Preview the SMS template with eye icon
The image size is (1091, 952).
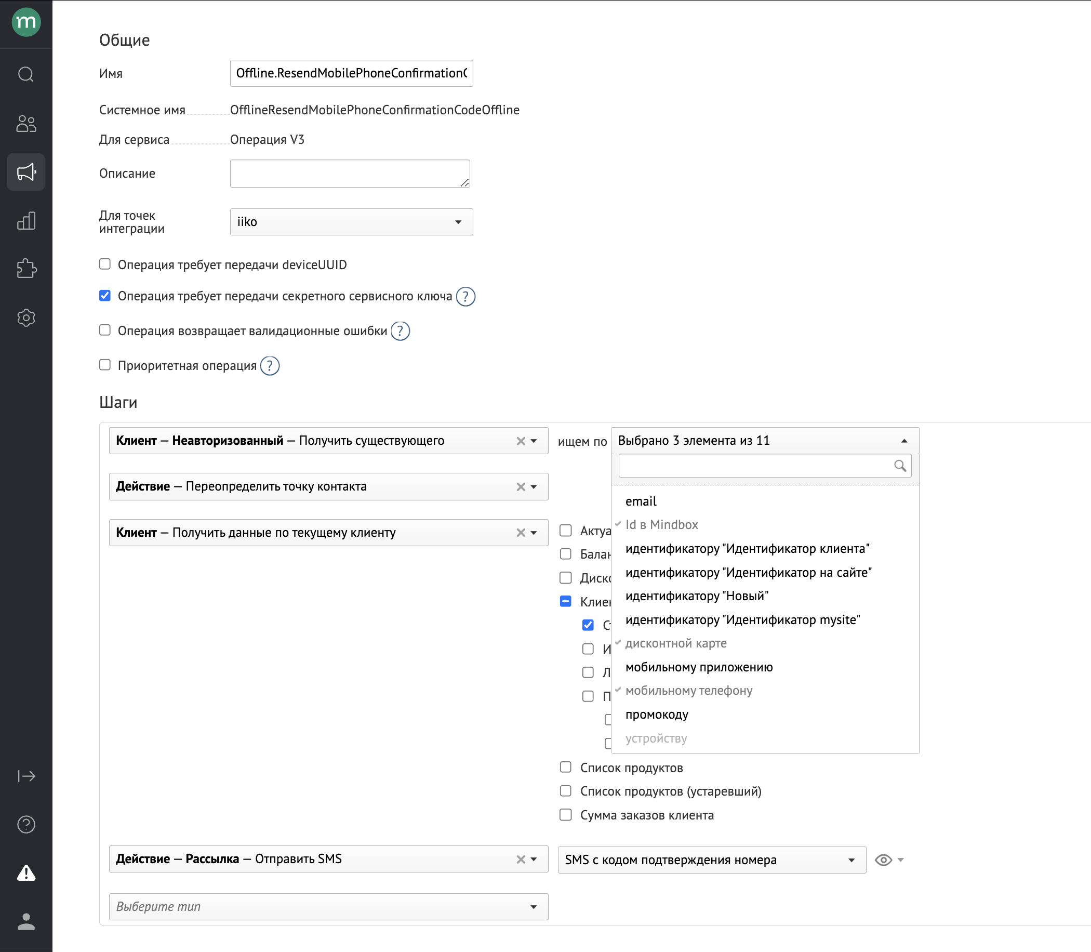[883, 860]
